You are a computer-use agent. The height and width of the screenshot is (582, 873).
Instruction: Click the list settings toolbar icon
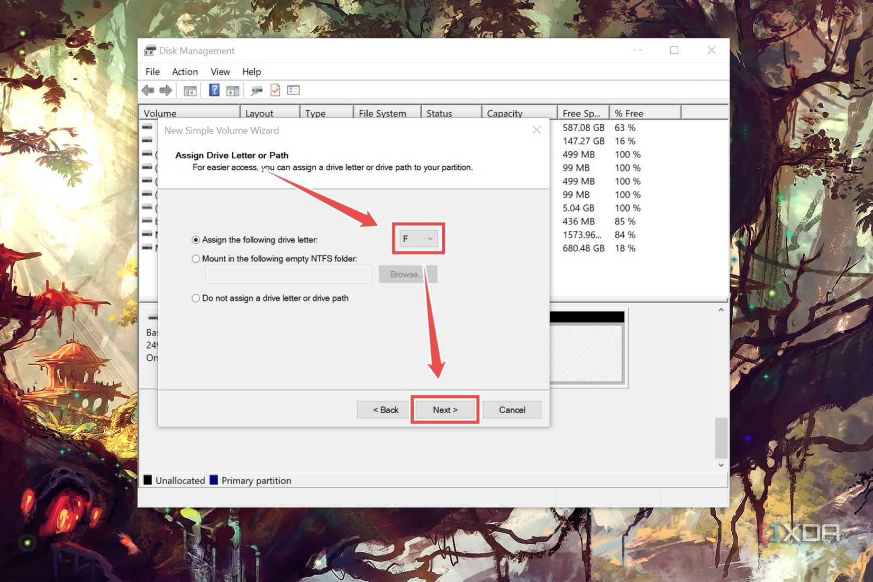[x=294, y=90]
